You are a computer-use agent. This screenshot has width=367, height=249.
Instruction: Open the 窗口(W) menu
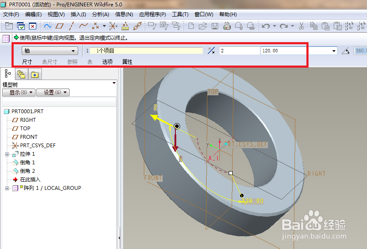pyautogui.click(x=204, y=14)
